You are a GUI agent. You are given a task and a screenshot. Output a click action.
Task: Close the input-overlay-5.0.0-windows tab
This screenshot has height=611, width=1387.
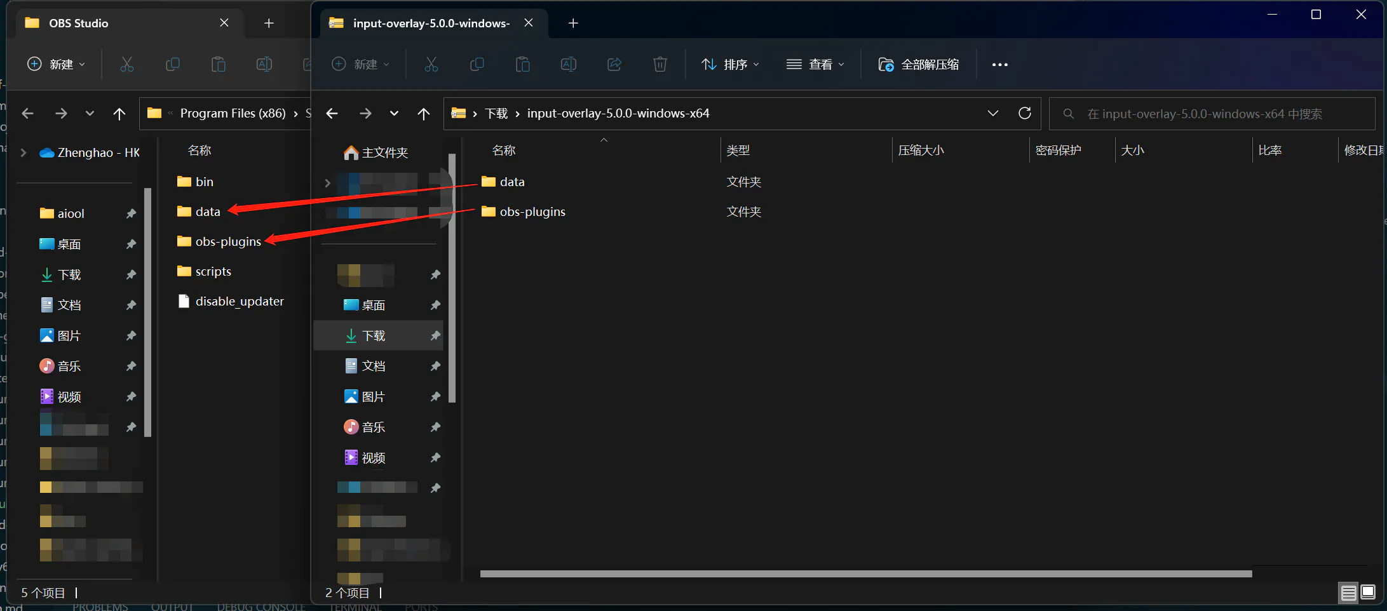(x=529, y=23)
